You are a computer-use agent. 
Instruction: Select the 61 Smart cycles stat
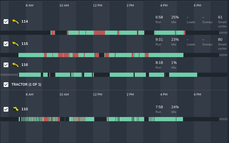220,17
